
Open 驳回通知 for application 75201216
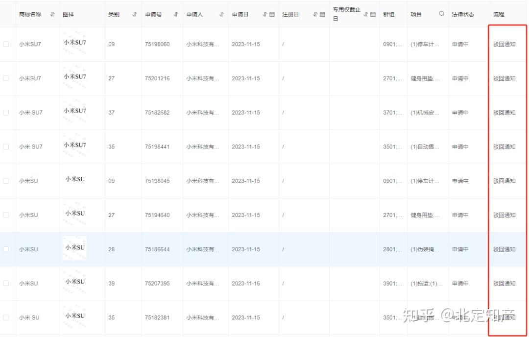pos(505,78)
